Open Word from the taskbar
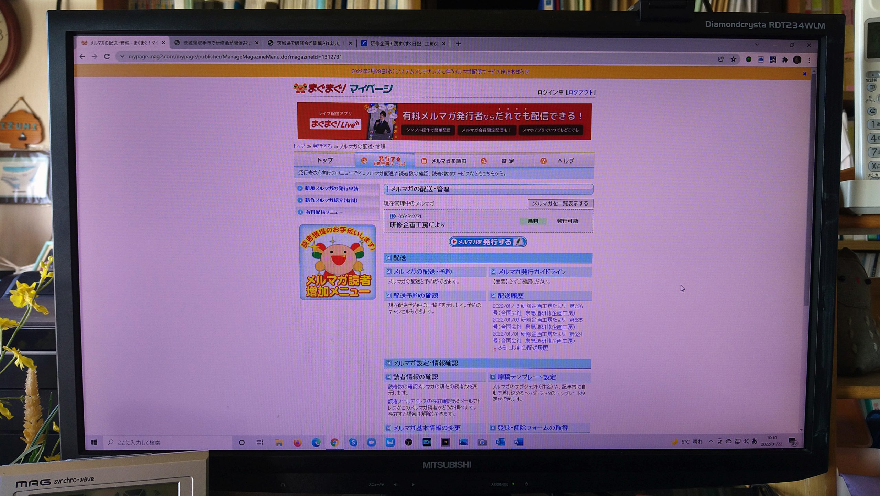 click(518, 442)
